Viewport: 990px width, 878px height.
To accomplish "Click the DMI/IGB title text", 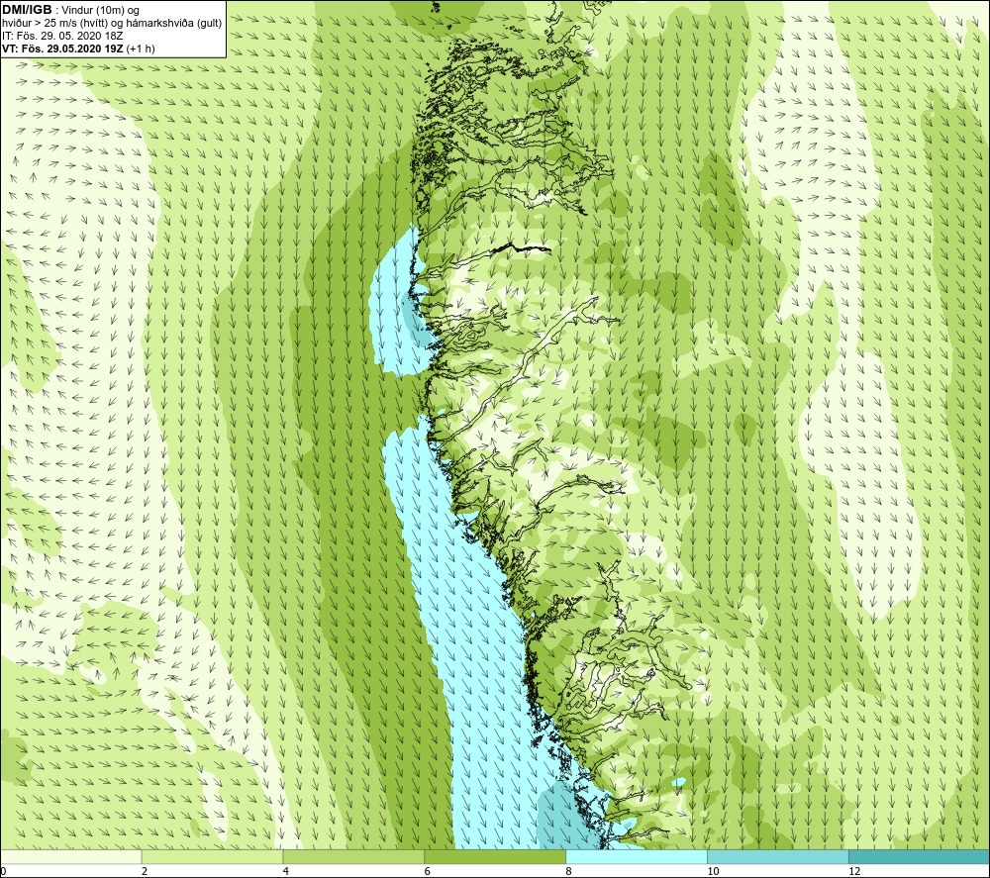I will point(27,10).
